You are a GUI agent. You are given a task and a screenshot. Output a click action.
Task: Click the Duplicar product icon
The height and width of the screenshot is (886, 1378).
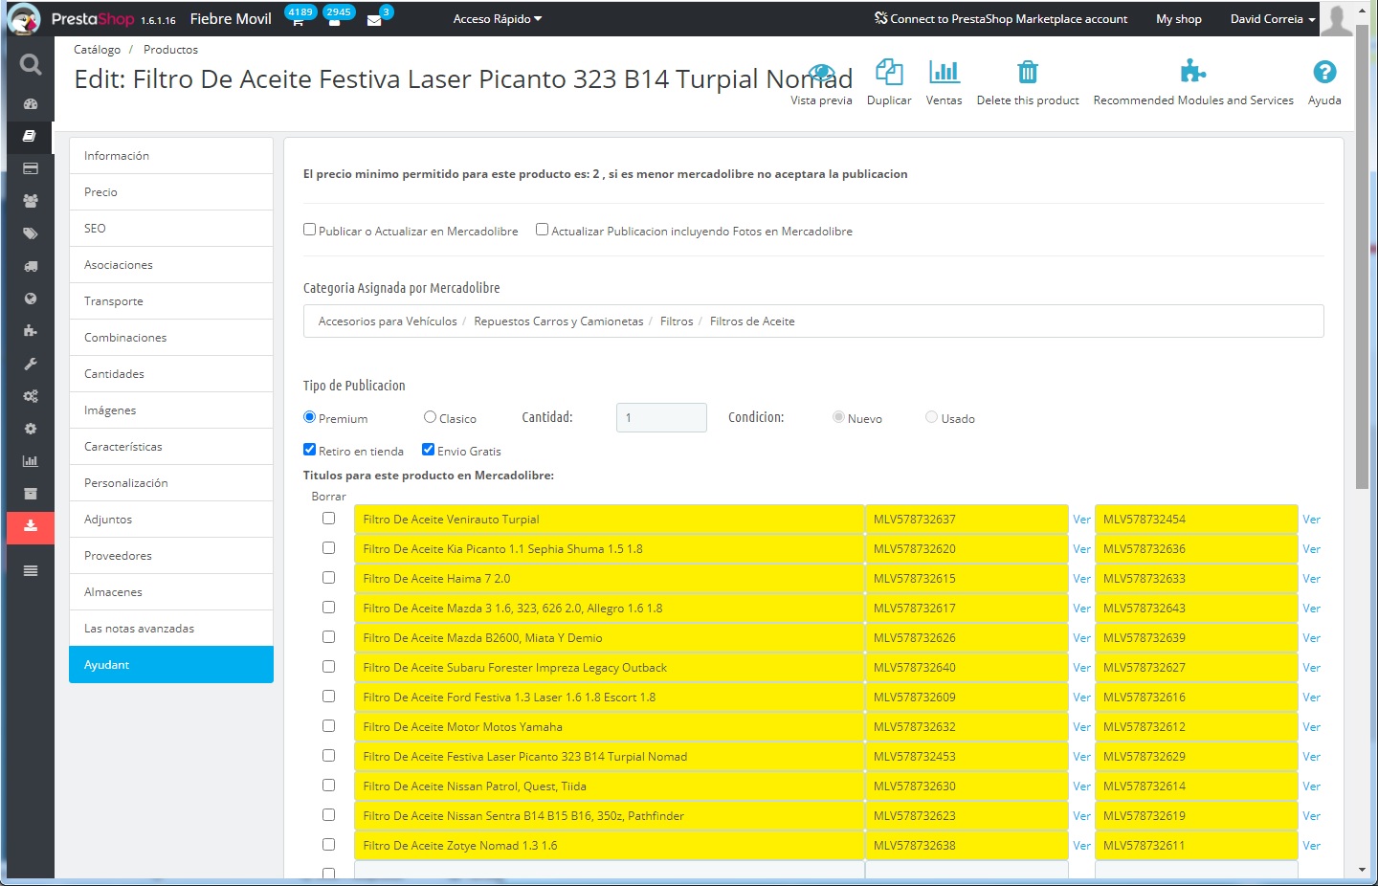[x=888, y=73]
